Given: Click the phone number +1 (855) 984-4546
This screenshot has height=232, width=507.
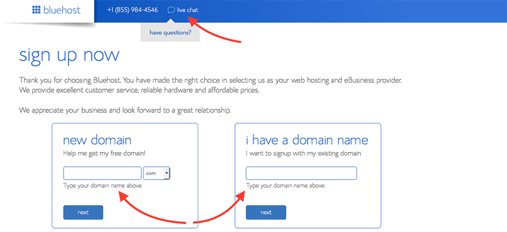Looking at the screenshot, I should pos(132,10).
